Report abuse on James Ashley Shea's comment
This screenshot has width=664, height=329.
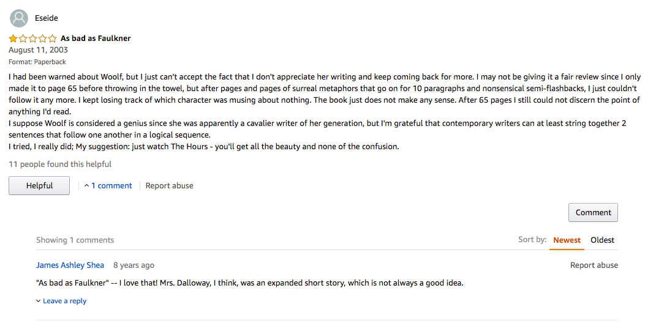(594, 265)
